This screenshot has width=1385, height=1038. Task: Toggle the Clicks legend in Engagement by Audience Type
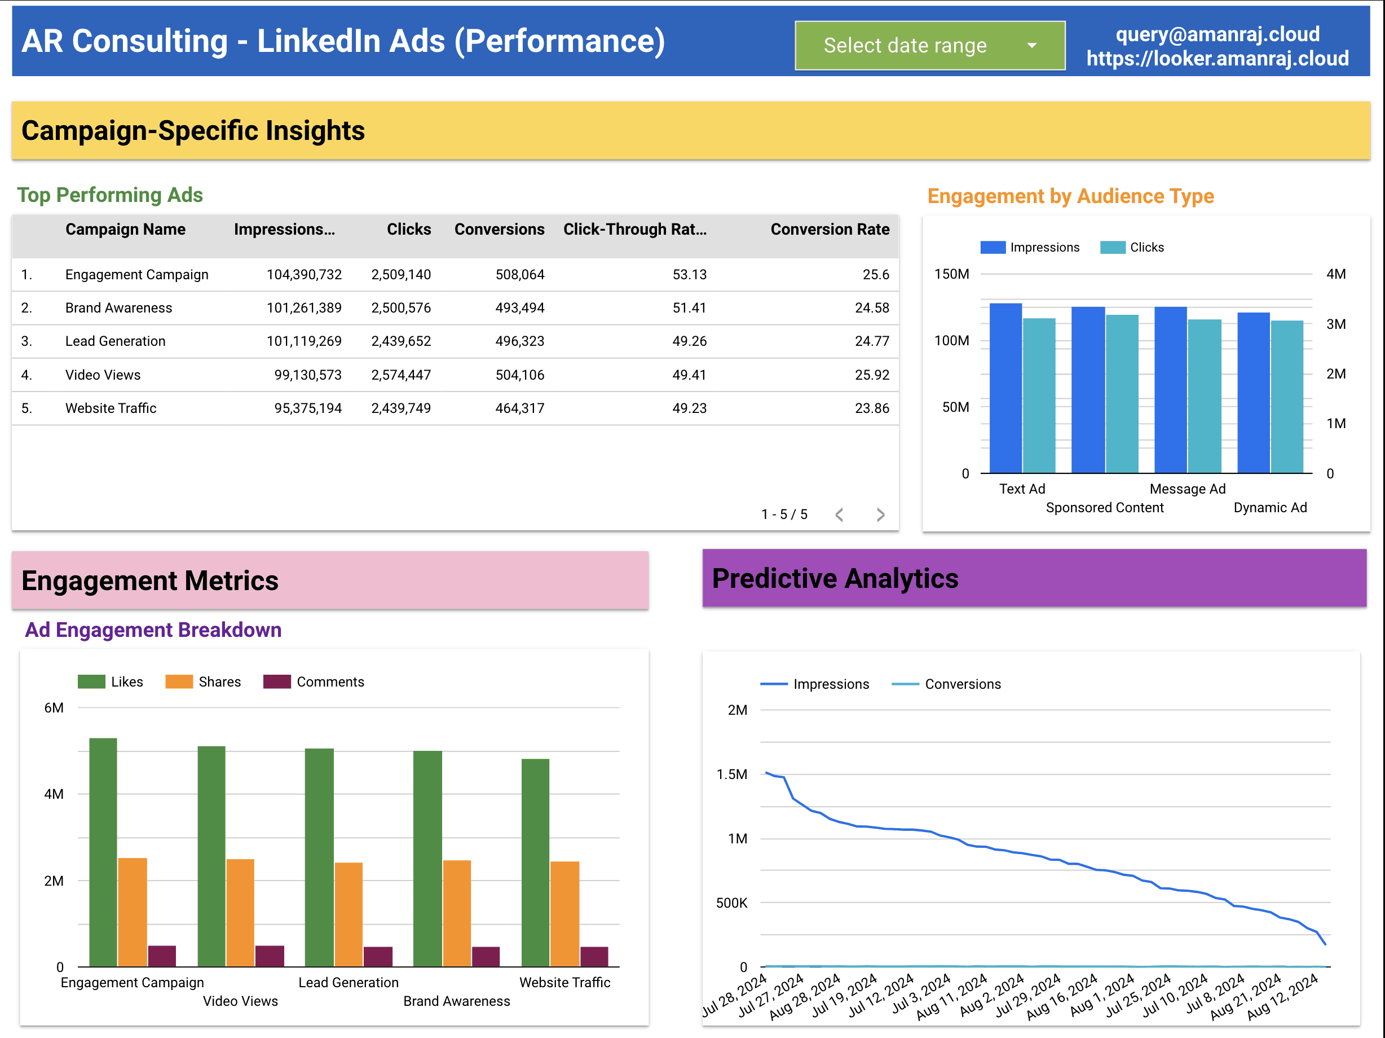coord(1135,247)
